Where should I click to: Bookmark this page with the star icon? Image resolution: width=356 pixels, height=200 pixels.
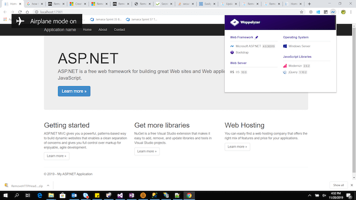[301, 12]
